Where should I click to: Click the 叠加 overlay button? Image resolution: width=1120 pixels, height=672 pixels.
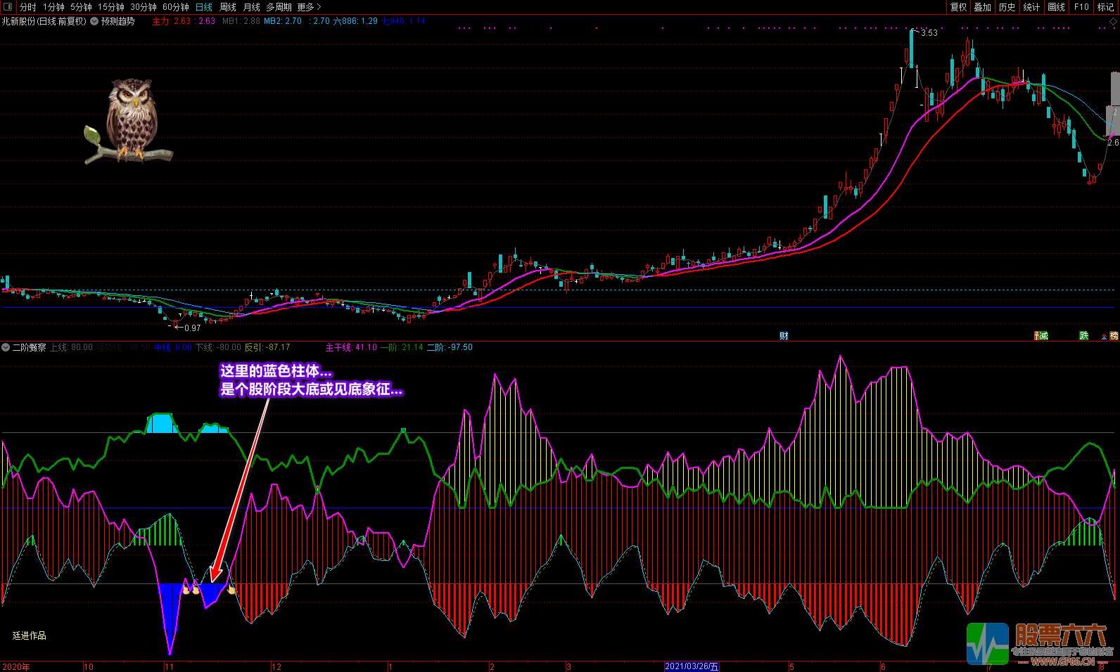pos(982,7)
